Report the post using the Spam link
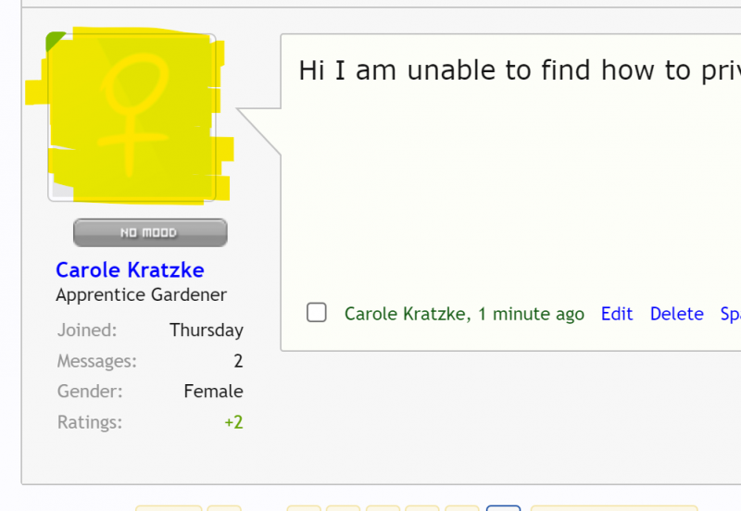 coord(730,314)
